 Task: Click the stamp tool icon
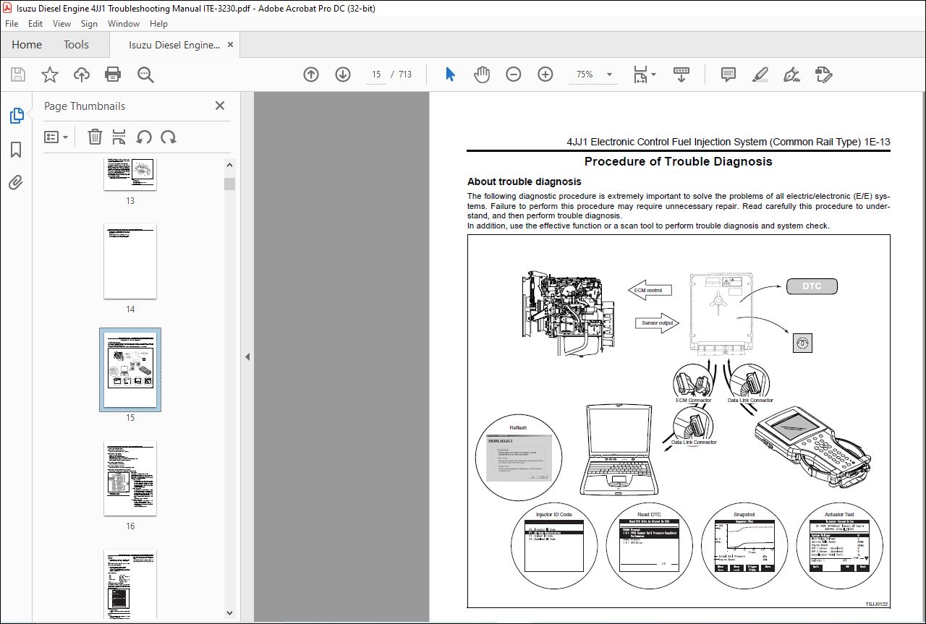coord(823,74)
